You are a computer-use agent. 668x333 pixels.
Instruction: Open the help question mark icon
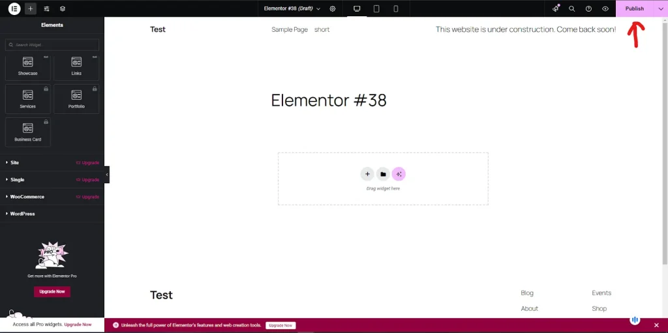589,8
